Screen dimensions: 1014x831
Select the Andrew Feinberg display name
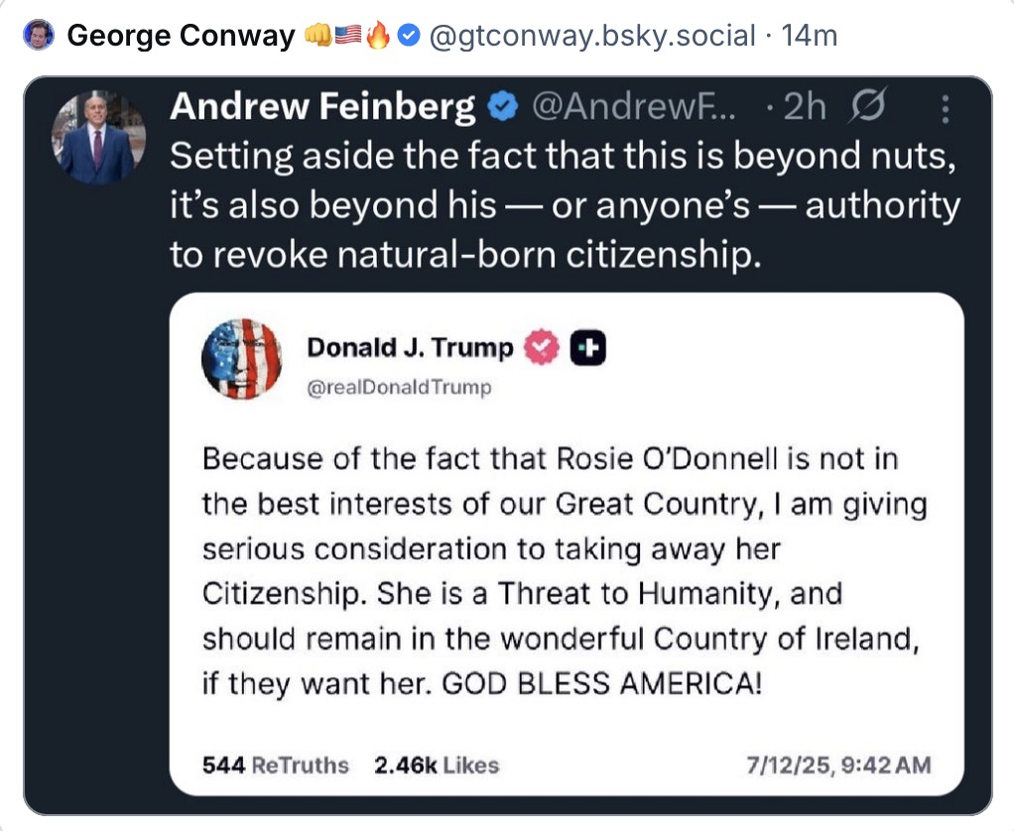click(x=322, y=107)
